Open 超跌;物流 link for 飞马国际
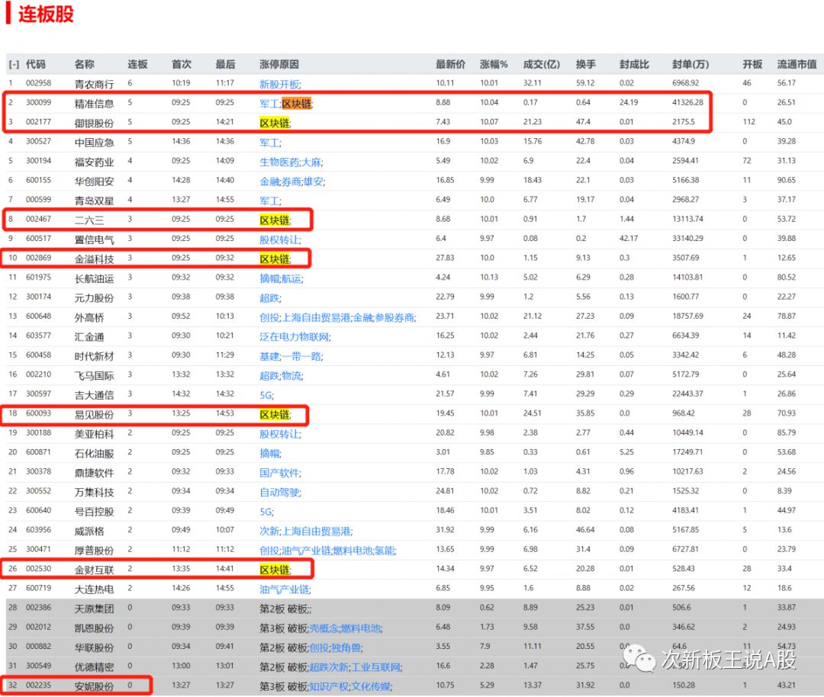The image size is (824, 697). click(x=281, y=375)
